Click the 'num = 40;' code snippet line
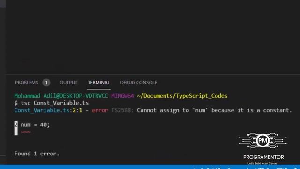Viewport: 300px width, 169px height. [35, 125]
